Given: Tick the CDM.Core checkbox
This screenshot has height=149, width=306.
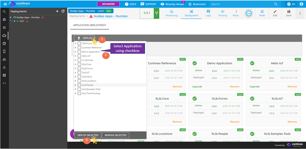Looking at the screenshot, I should tap(79, 43).
